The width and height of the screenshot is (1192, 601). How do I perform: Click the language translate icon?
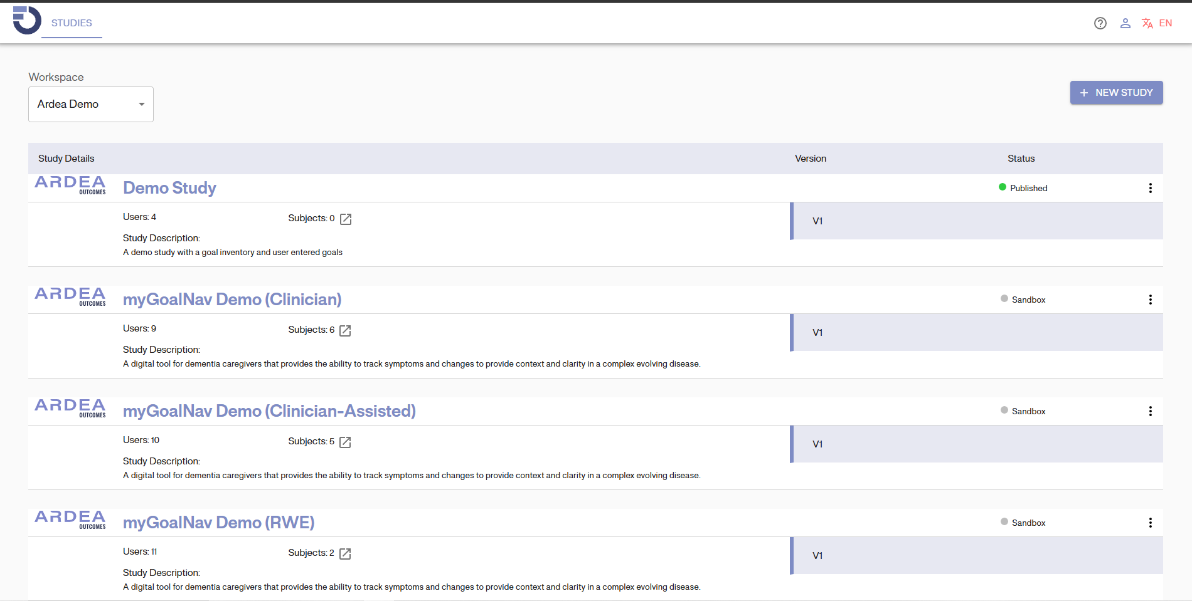[1147, 23]
